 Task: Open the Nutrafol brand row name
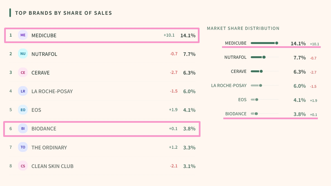pyautogui.click(x=44, y=54)
